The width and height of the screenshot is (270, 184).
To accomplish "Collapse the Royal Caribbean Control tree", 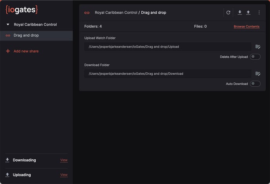I will (x=8, y=24).
